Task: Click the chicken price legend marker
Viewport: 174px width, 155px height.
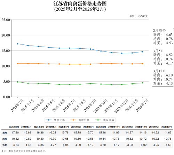Action: coord(73,120)
